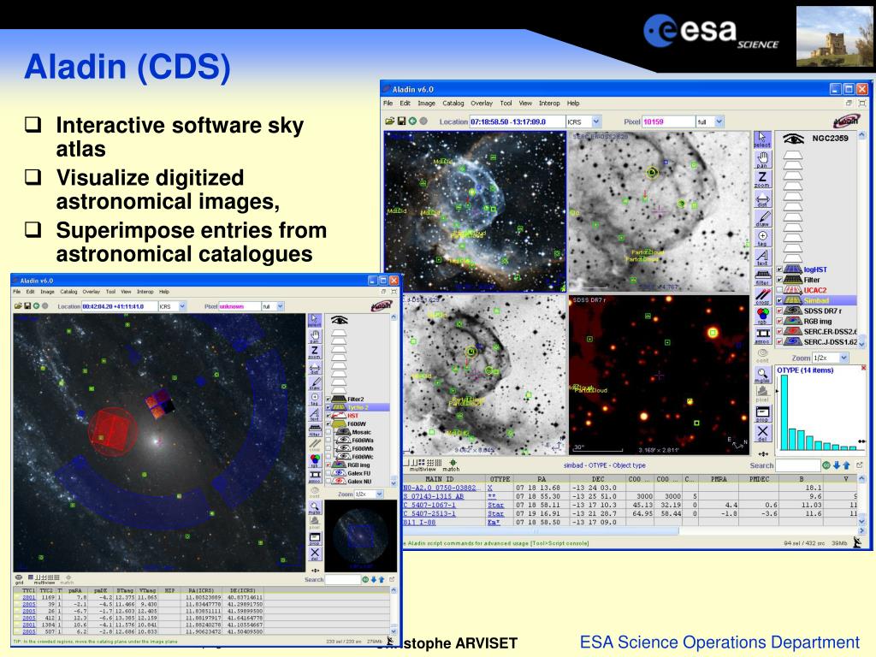Open the C 5407-2513-1 link in table
Image resolution: width=876 pixels, height=657 pixels.
[429, 513]
